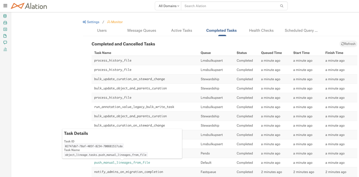This screenshot has width=359, height=177.
Task: Open the articles document sidebar icon
Action: tap(5, 36)
